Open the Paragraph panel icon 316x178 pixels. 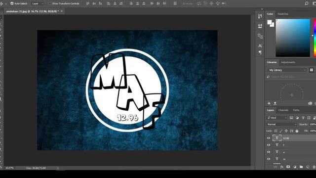pyautogui.click(x=260, y=52)
